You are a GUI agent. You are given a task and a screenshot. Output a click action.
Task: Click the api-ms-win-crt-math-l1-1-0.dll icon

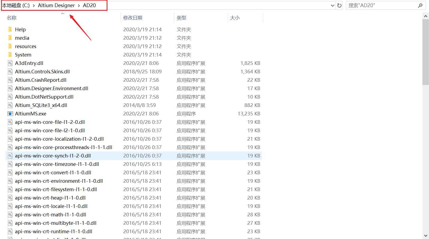[10, 215]
